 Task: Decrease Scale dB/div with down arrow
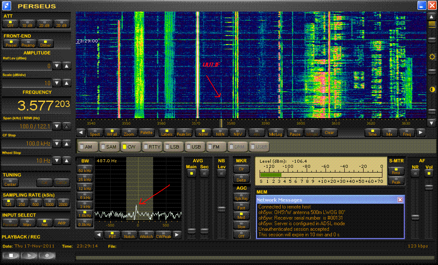(x=57, y=83)
